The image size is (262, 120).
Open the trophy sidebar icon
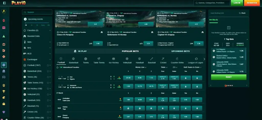click(4, 91)
